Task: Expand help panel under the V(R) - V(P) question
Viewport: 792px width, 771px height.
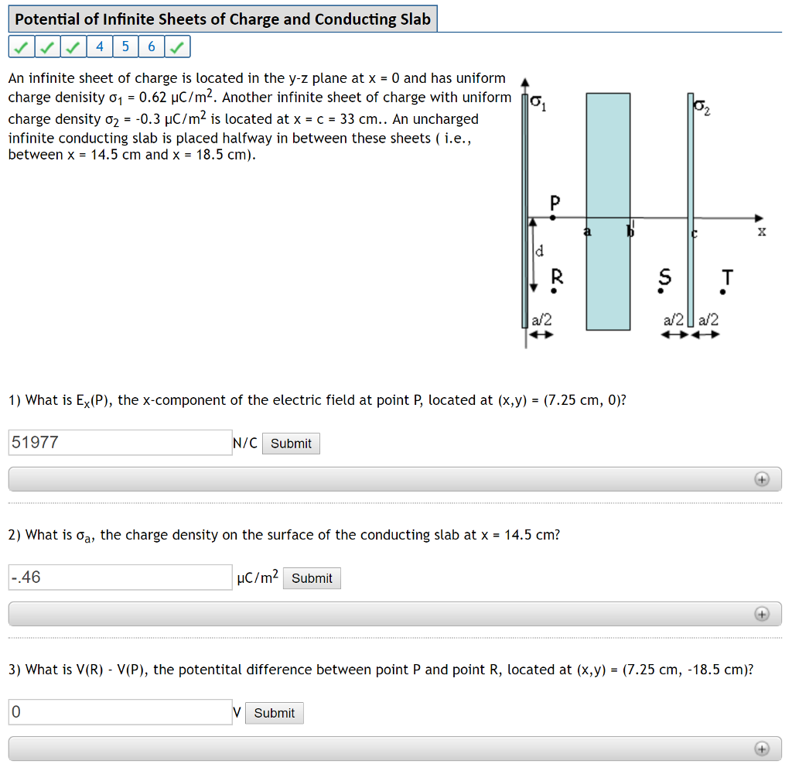Action: (762, 749)
